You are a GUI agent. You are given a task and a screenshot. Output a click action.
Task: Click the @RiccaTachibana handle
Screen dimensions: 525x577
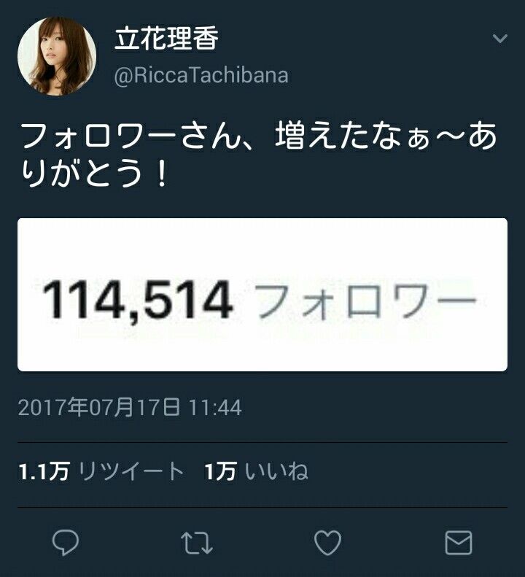tap(201, 76)
